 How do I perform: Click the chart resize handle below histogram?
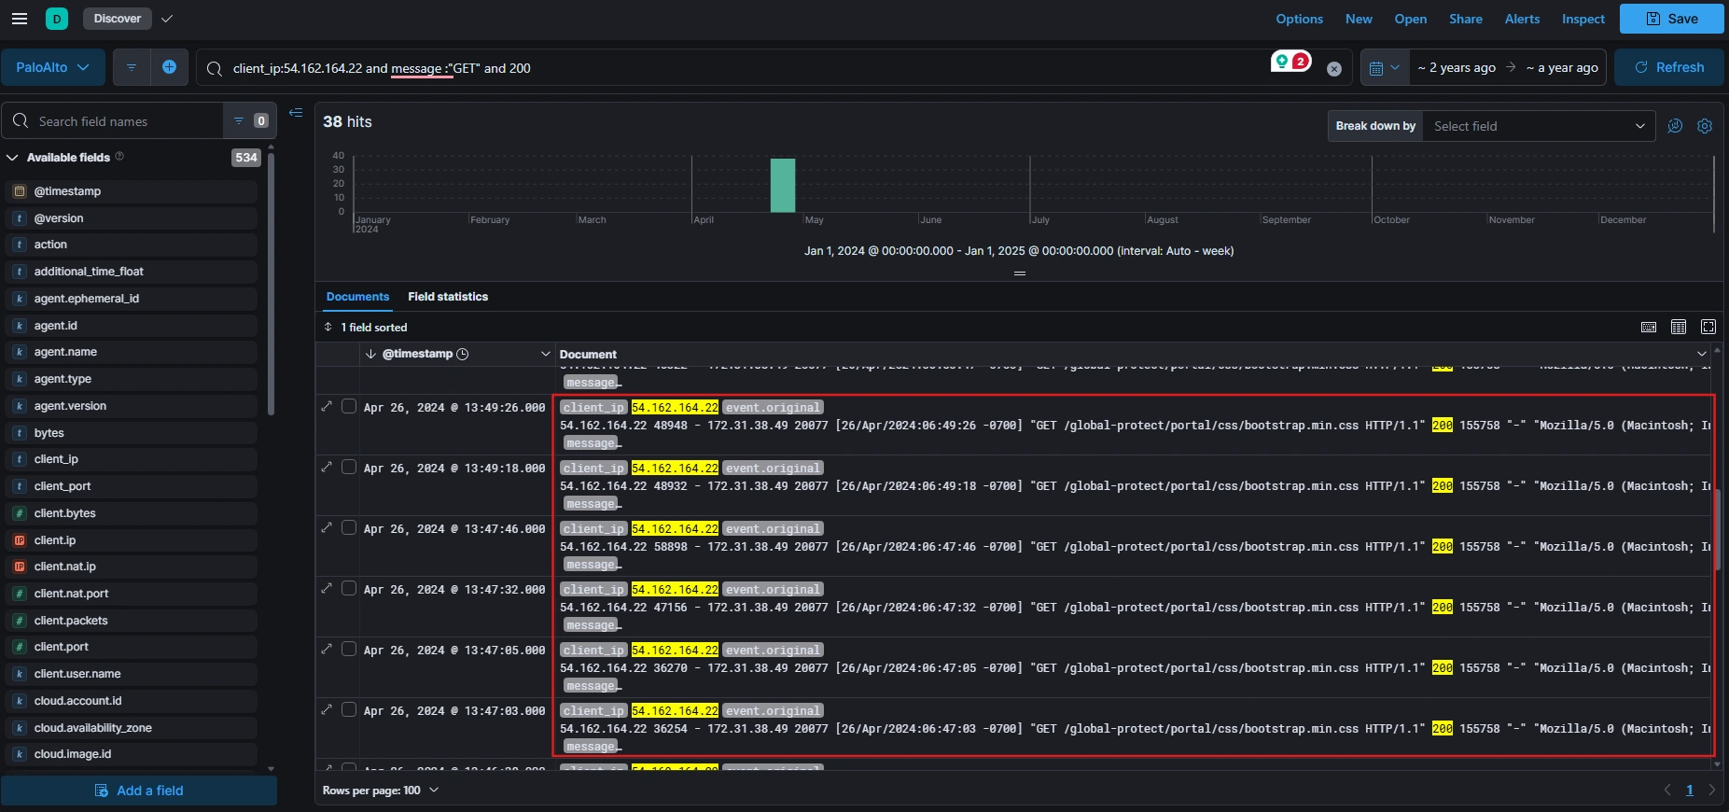[1019, 273]
